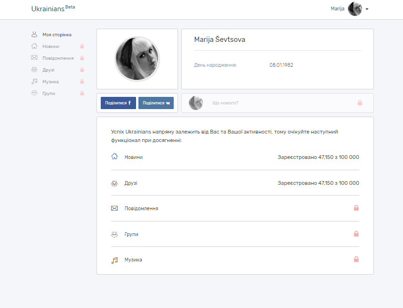The image size is (403, 308).
Task: Click Зареєстровано 47,150 text in Друзі row
Action: (318, 183)
